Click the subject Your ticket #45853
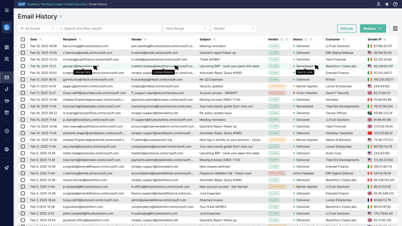 tap(213, 207)
